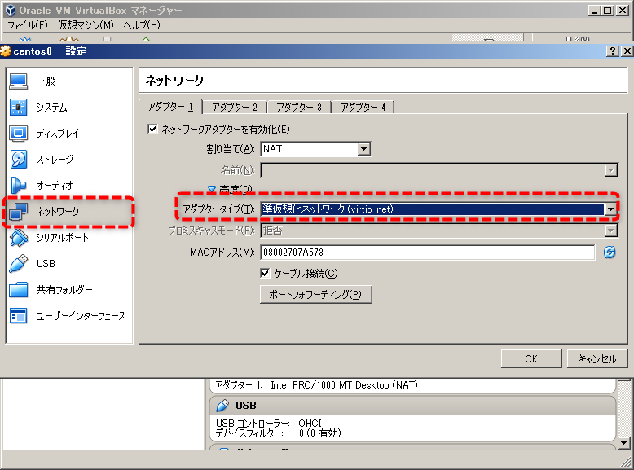This screenshot has height=470, width=634.
Task: Click the MACアドレス input field
Action: 427,253
